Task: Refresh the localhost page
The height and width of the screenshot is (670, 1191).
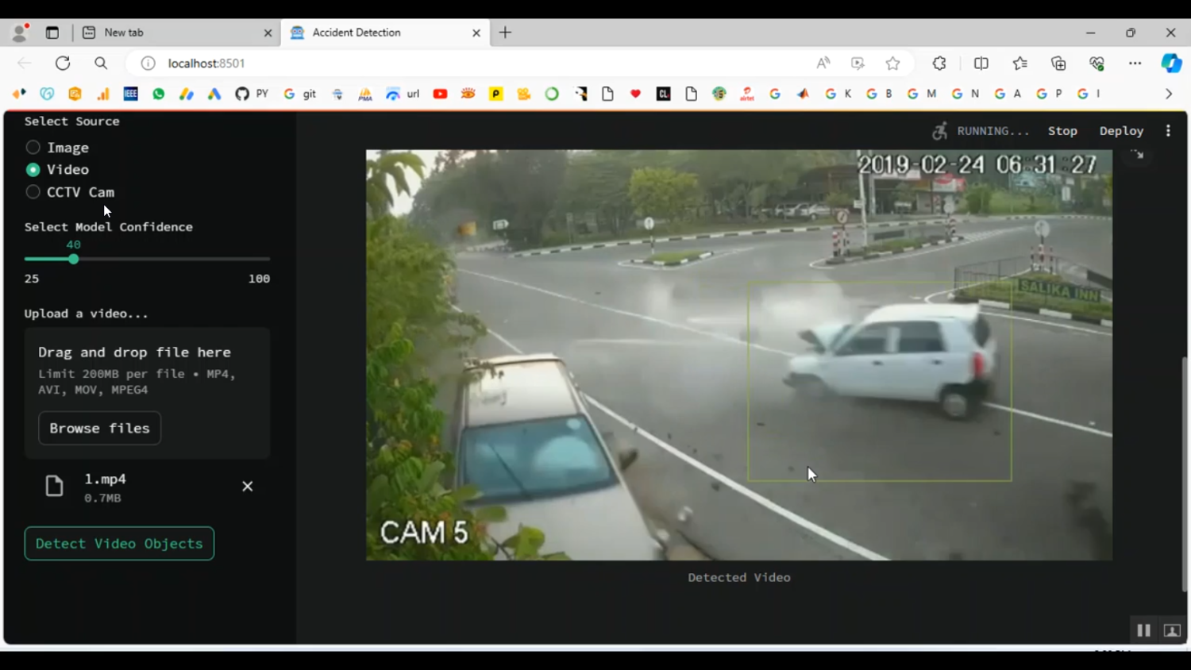Action: coord(63,64)
